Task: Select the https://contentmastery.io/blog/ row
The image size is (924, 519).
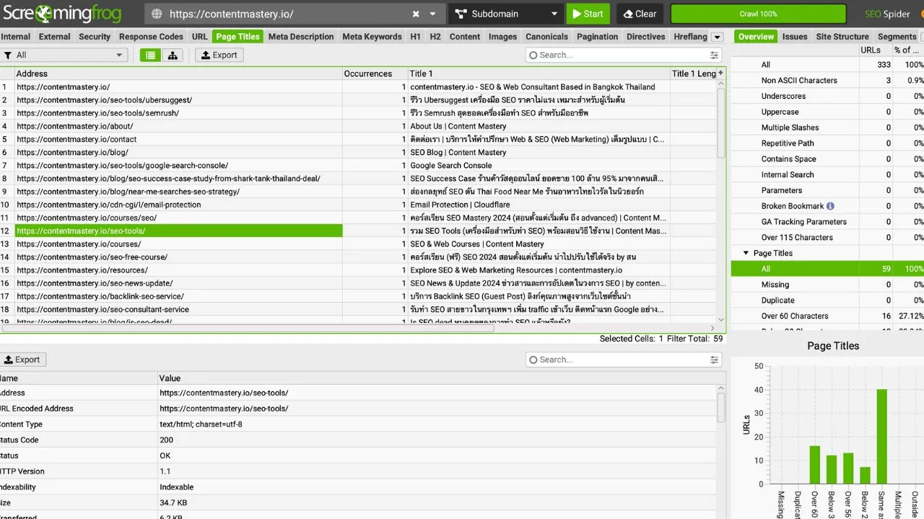Action: click(178, 152)
